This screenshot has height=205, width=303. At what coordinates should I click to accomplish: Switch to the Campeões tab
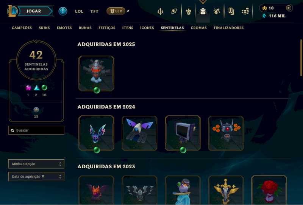click(22, 28)
